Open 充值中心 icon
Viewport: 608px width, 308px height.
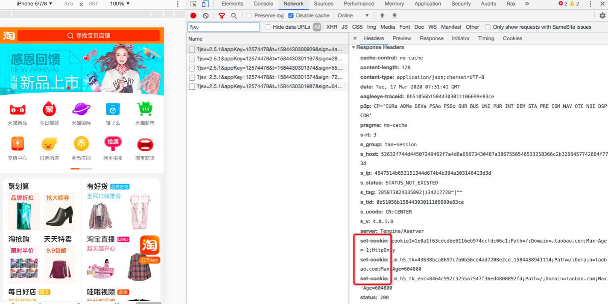[x=17, y=144]
